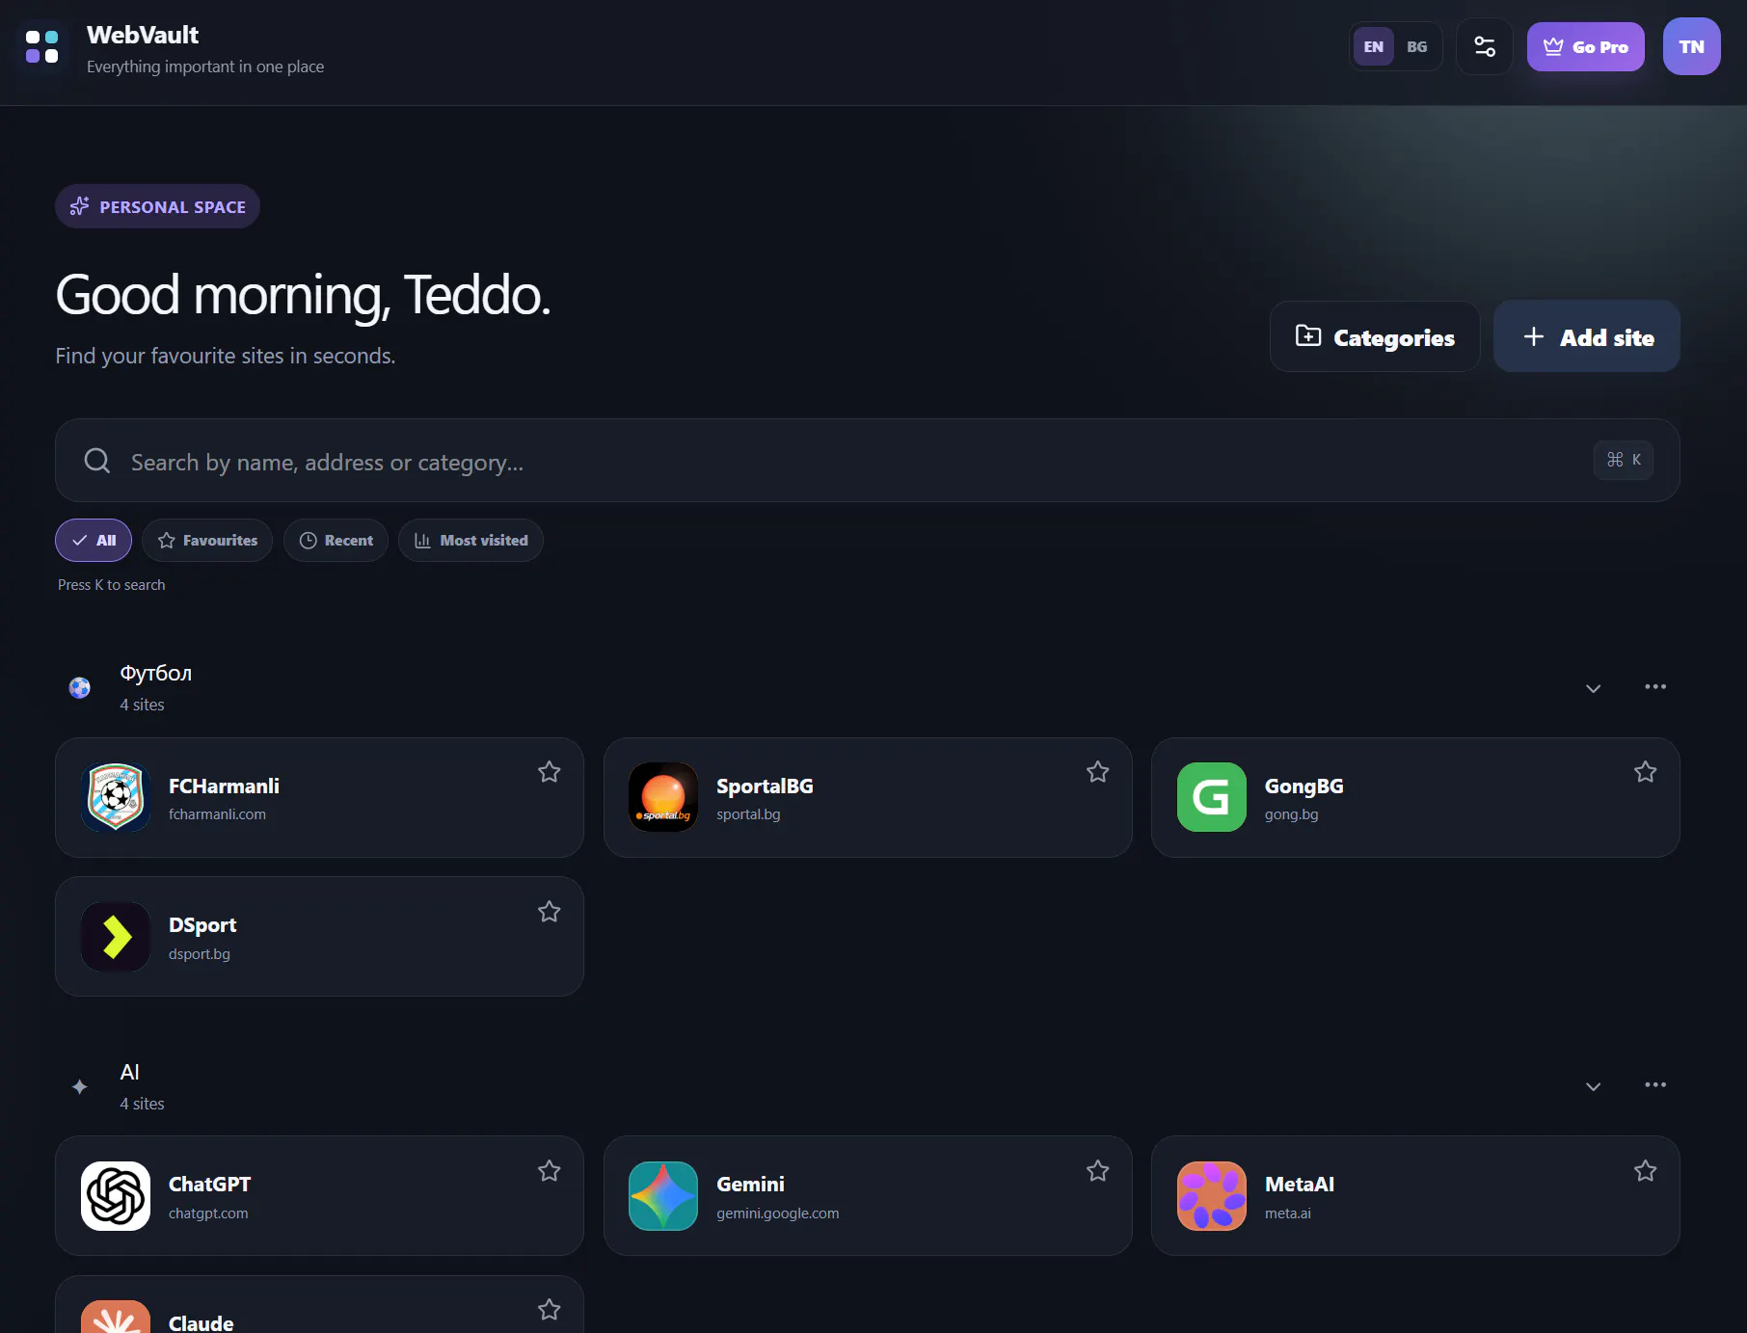Click the MetaAI card title
This screenshot has height=1333, width=1747.
click(1300, 1185)
